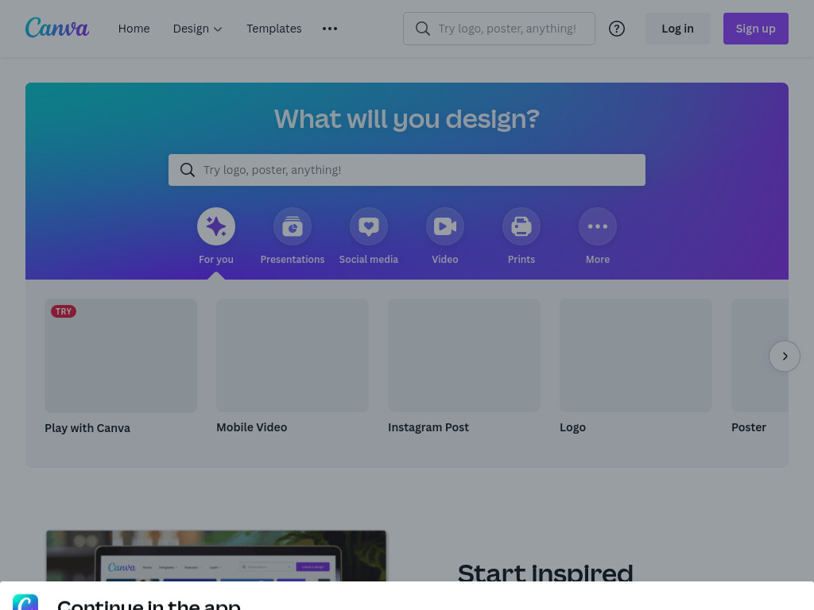
Task: Open the help question mark icon
Action: pyautogui.click(x=617, y=29)
